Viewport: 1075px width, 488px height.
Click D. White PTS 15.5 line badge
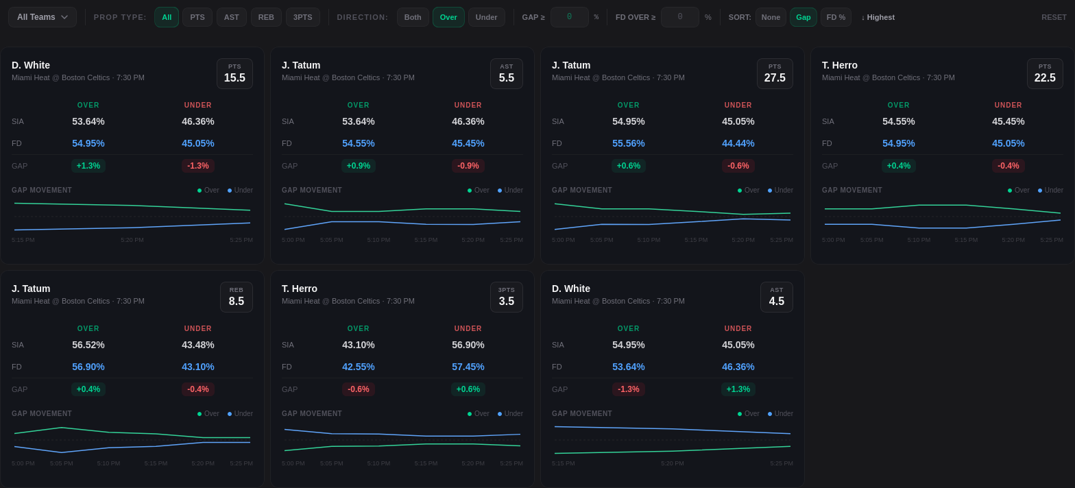pos(234,73)
